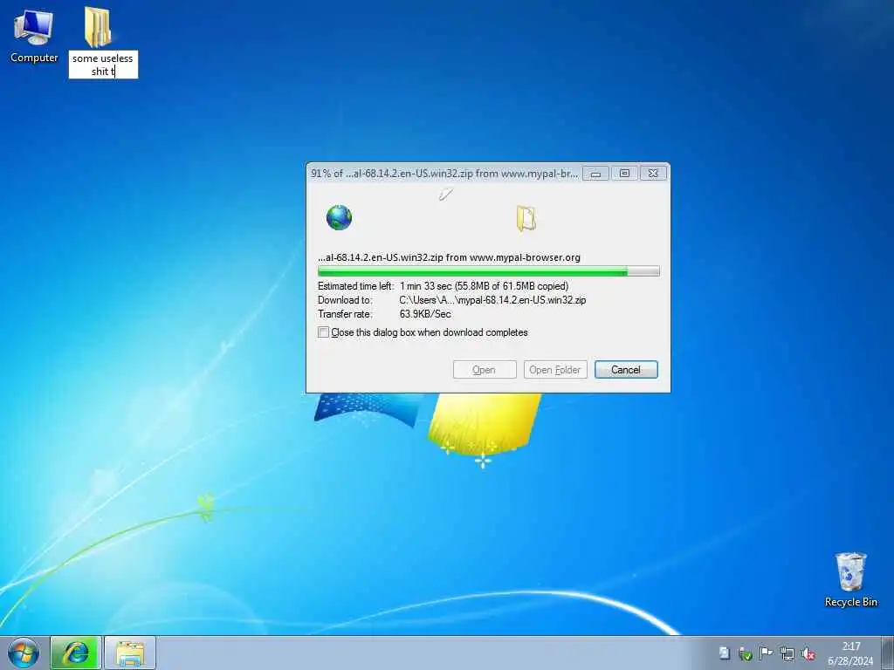Enable close dialog when download completes checkbox
Image resolution: width=894 pixels, height=670 pixels.
323,332
